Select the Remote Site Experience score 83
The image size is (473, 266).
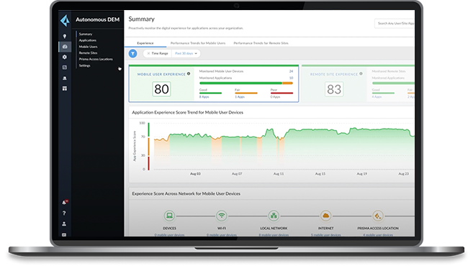click(x=334, y=89)
